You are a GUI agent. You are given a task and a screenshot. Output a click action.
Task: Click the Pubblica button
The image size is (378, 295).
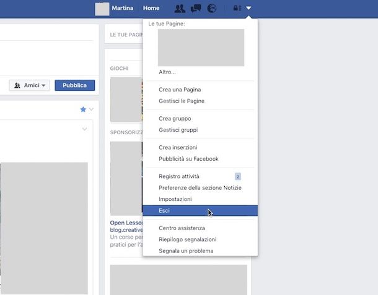click(75, 85)
